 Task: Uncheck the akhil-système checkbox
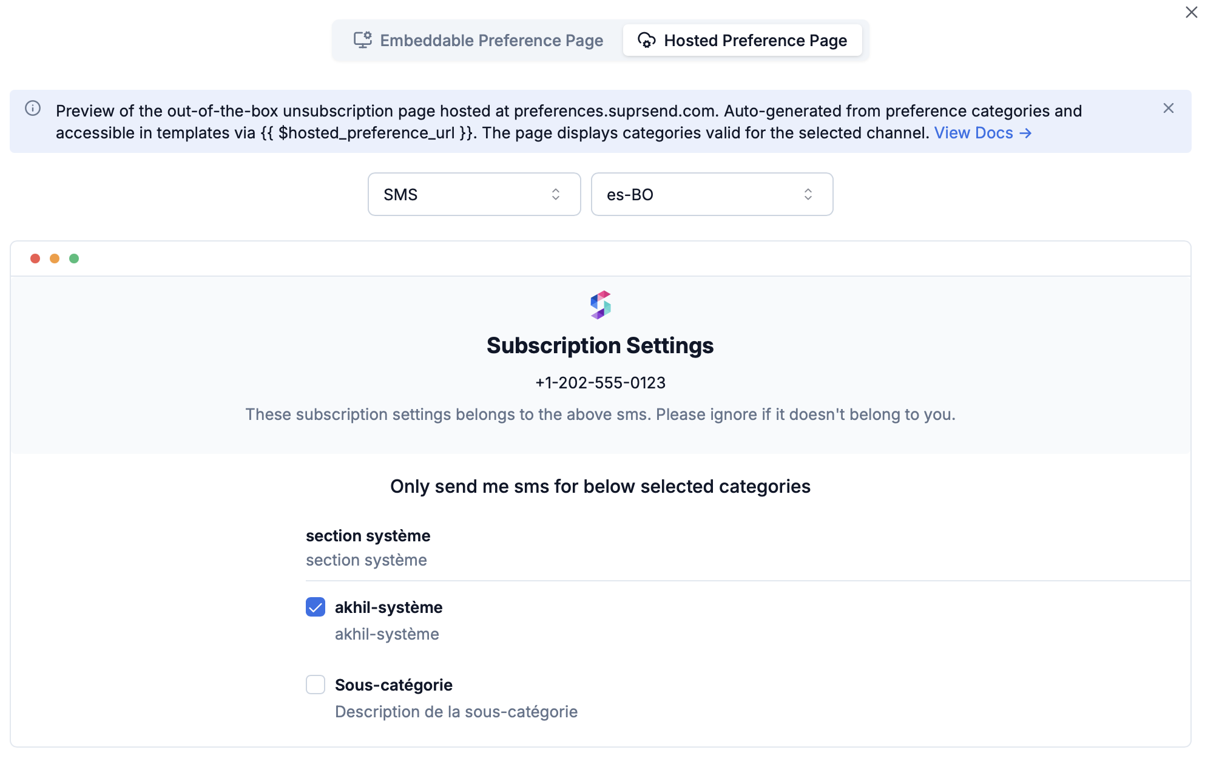click(316, 607)
